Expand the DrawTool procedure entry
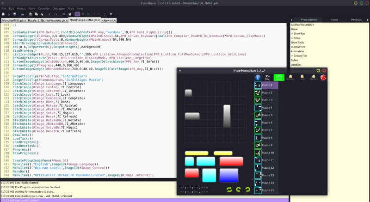 click(292, 34)
